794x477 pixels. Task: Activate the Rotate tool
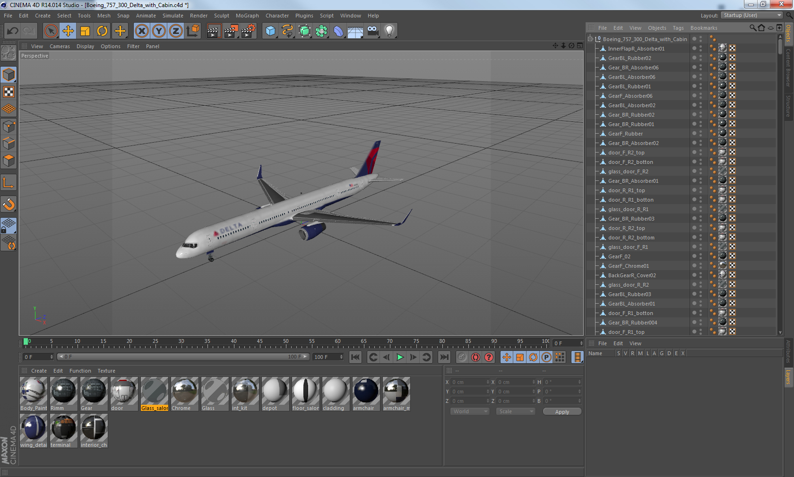pyautogui.click(x=102, y=31)
